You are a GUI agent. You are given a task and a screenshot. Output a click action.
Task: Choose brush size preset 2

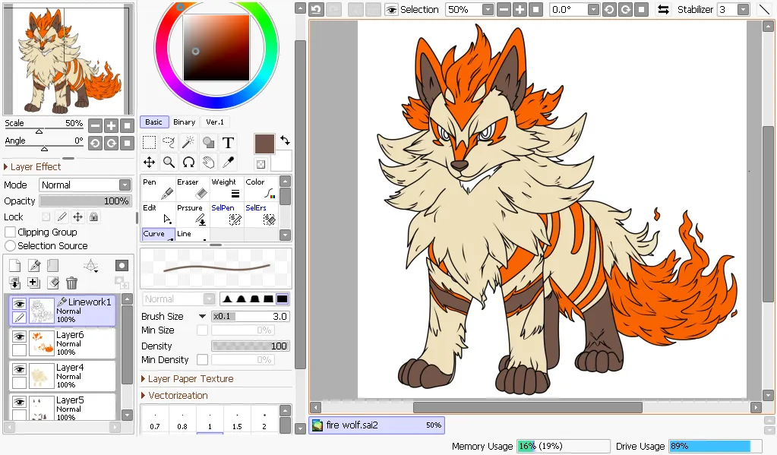pyautogui.click(x=264, y=420)
